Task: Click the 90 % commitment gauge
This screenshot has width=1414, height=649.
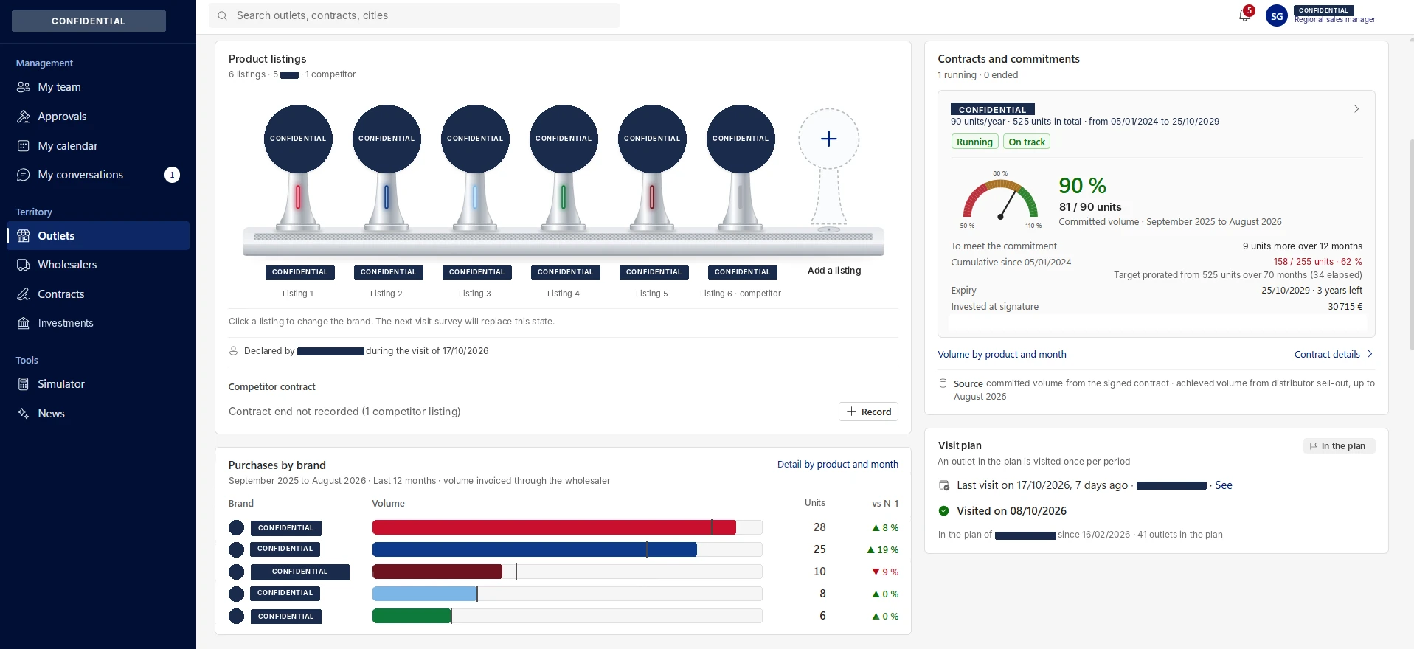Action: coord(1000,198)
